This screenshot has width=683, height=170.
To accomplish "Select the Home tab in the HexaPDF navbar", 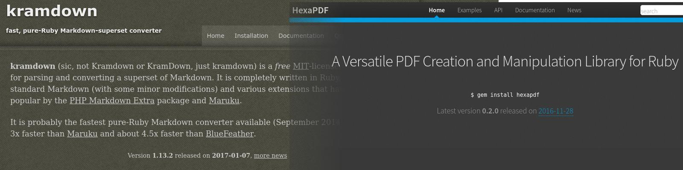I will pos(437,10).
